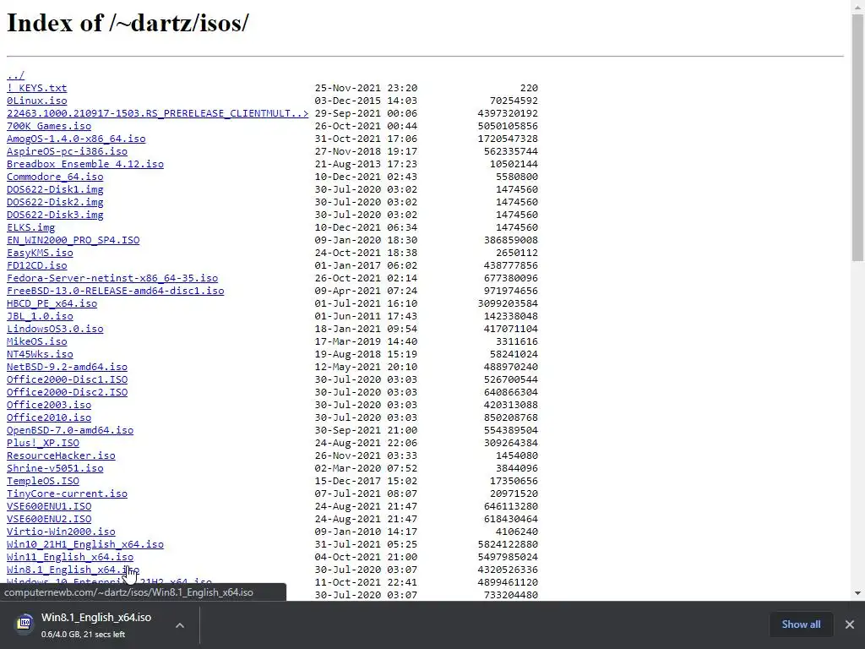Screen dimensions: 865x649
Task: Click the scrollbar down arrow
Action: coord(857,593)
